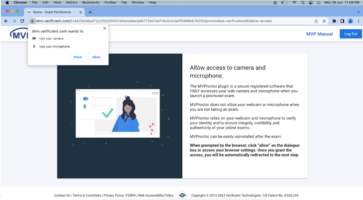Click the address bar URL

154,21
